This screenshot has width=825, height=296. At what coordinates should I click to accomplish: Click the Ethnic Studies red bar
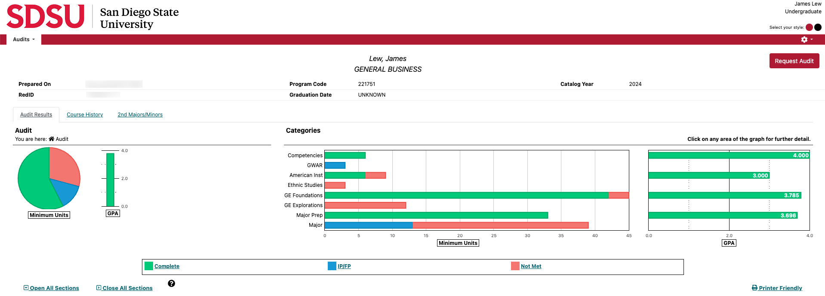click(335, 185)
